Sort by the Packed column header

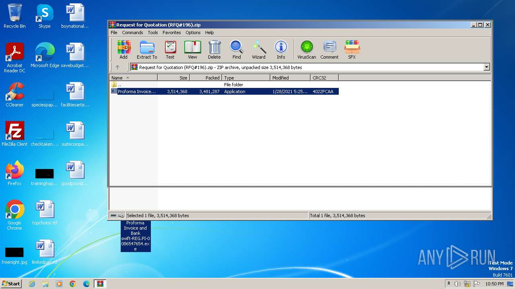coord(206,78)
